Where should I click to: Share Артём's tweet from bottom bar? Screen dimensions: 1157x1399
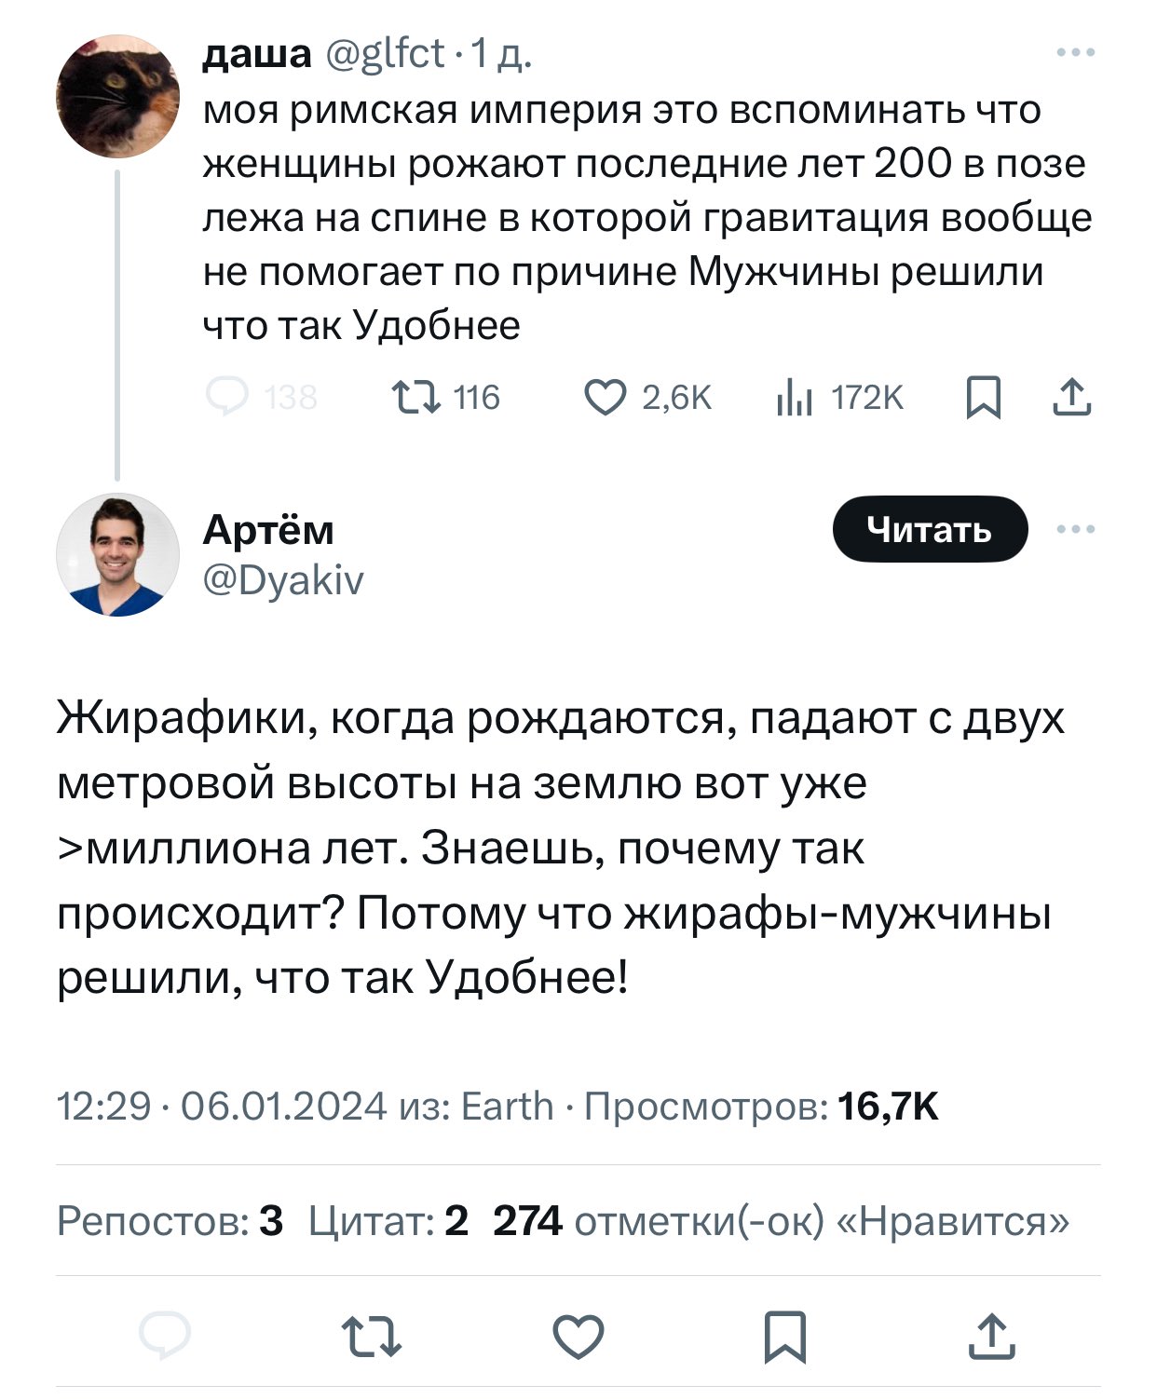991,1337
